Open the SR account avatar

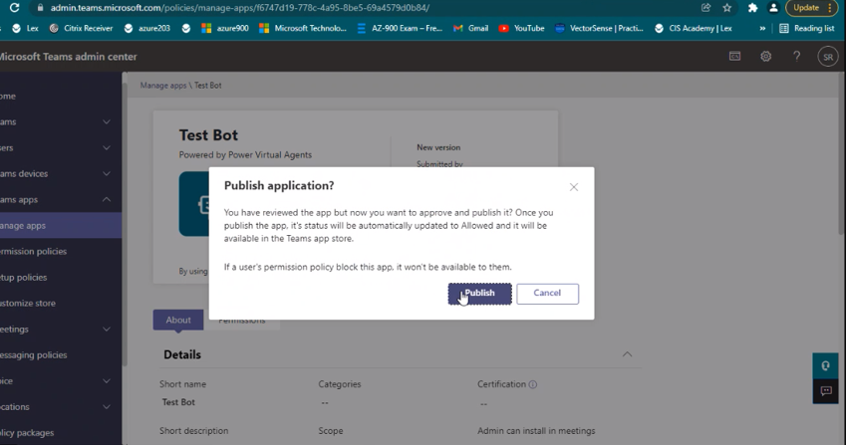828,57
